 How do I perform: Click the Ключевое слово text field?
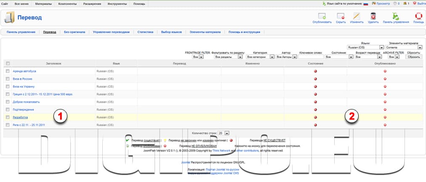(x=312, y=57)
